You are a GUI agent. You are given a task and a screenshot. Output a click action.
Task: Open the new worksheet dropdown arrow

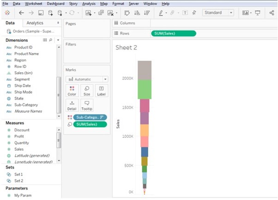pos(95,13)
